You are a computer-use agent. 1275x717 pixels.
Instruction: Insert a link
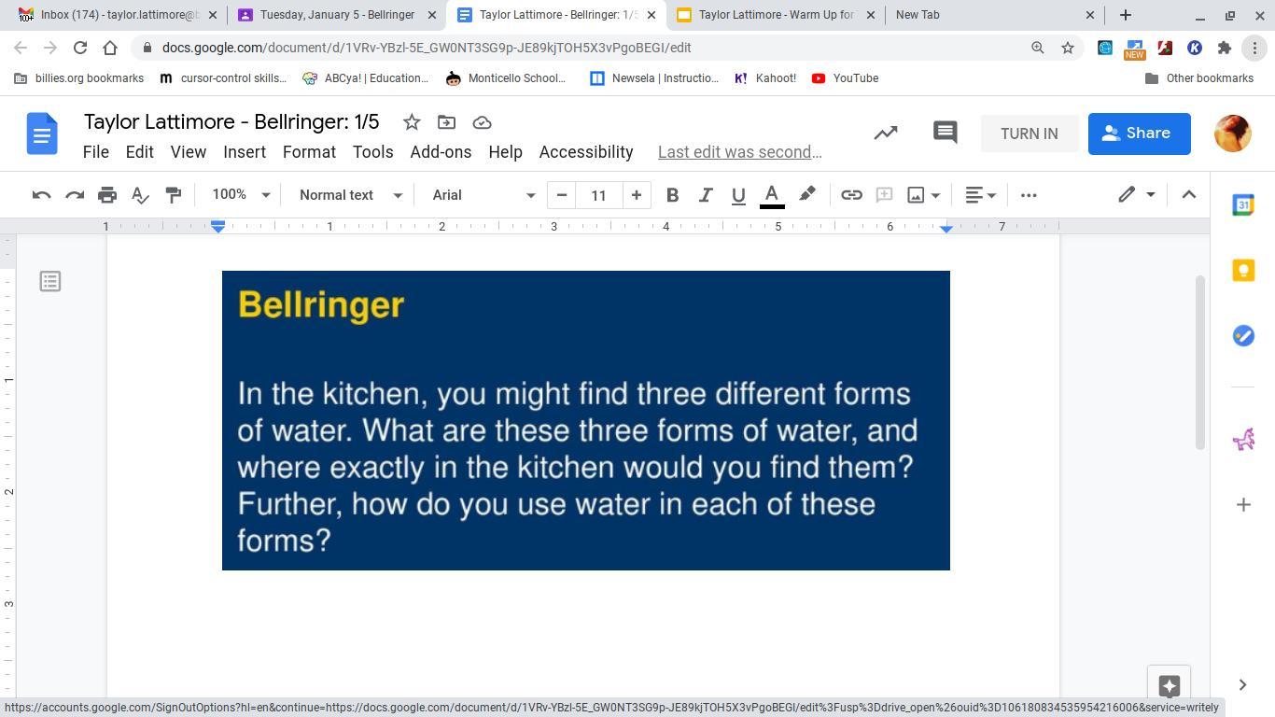tap(851, 195)
